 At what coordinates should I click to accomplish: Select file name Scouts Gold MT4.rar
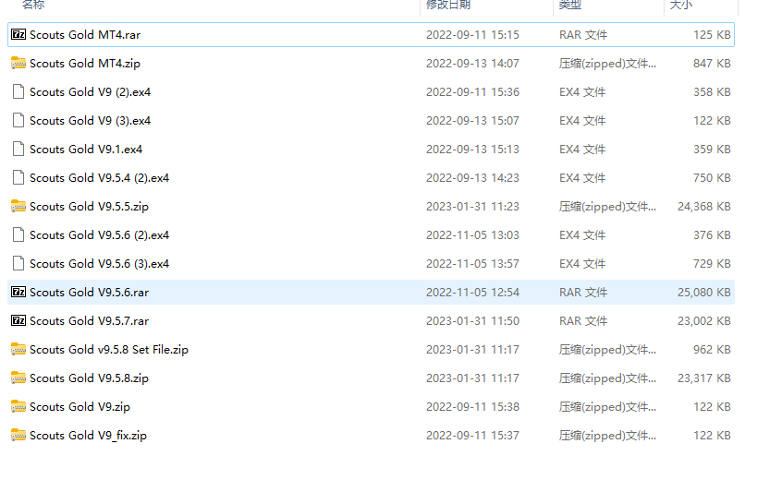click(x=85, y=35)
